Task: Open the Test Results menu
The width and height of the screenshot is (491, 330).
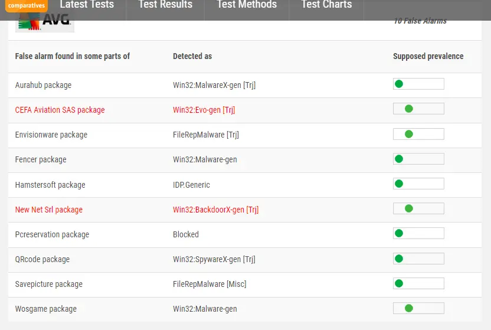Action: pos(165,5)
